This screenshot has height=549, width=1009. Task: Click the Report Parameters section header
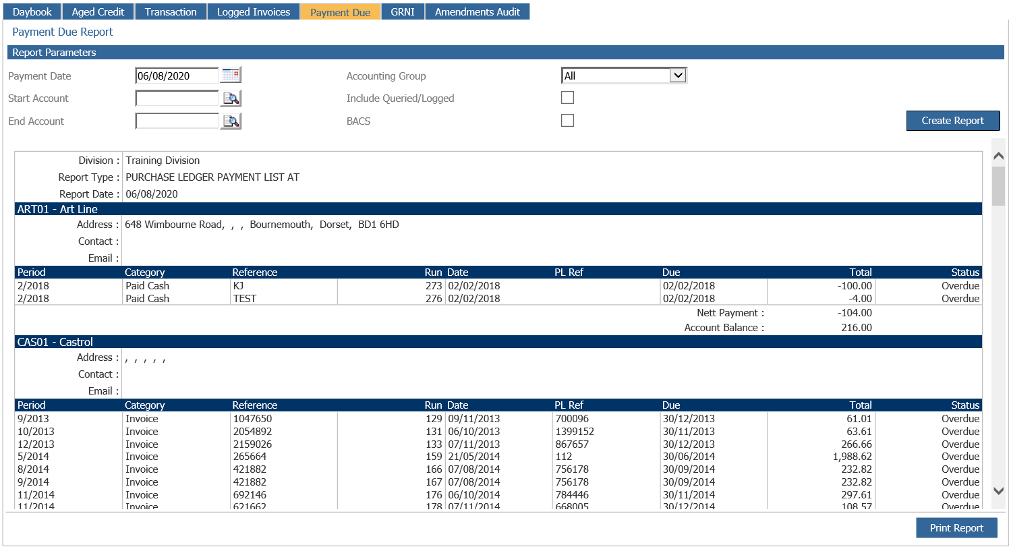505,53
